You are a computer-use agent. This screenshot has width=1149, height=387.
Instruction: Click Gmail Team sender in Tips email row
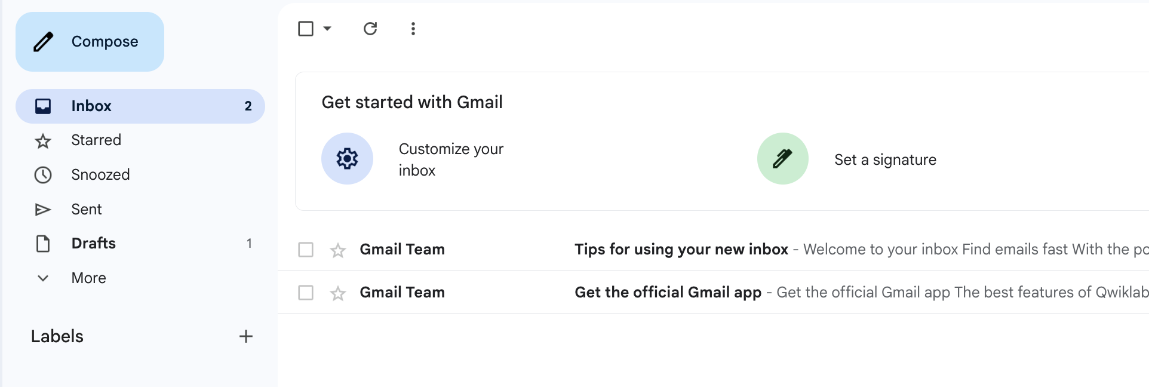pyautogui.click(x=402, y=250)
